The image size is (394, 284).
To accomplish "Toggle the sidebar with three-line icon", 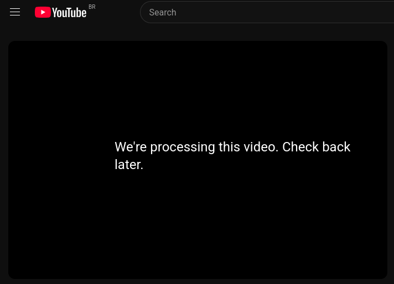I will coord(15,12).
